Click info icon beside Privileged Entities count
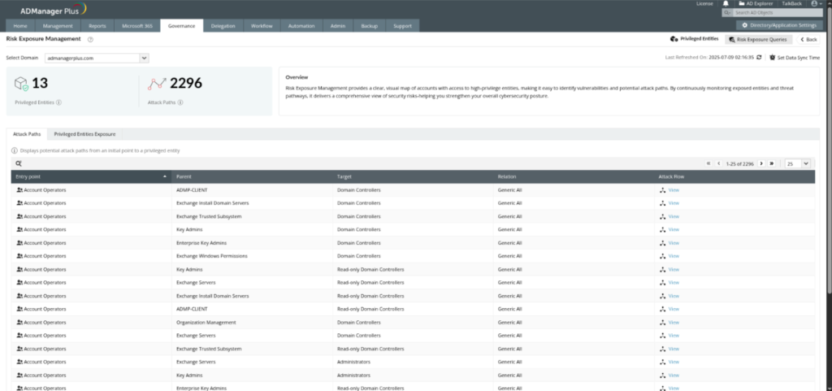The height and width of the screenshot is (391, 832). click(x=59, y=102)
